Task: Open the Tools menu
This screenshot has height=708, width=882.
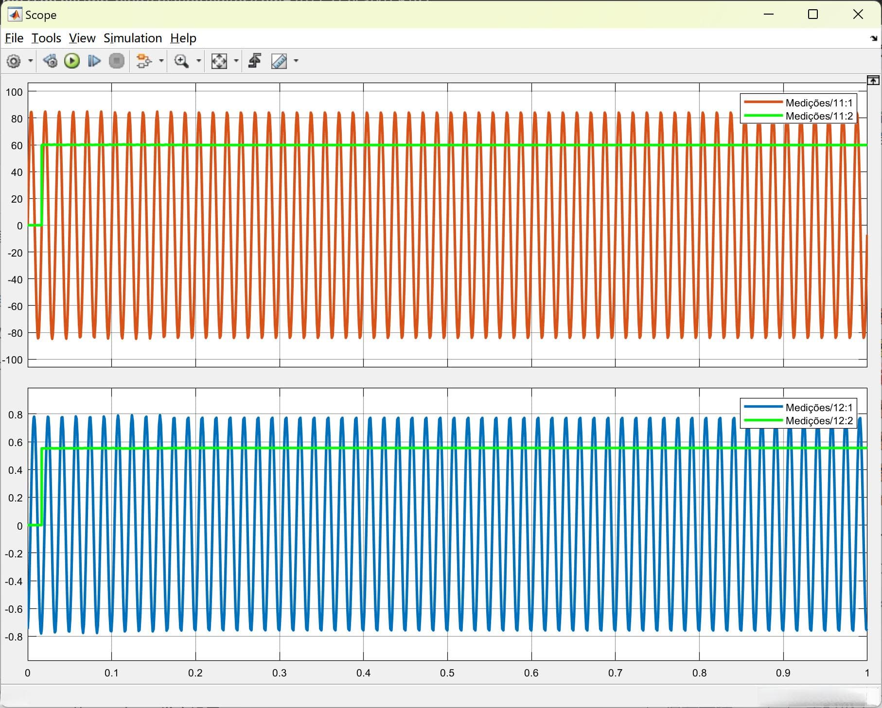Action: click(46, 38)
